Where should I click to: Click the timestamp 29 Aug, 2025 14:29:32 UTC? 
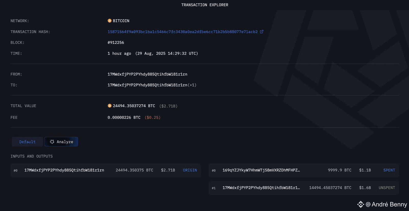pyautogui.click(x=167, y=54)
